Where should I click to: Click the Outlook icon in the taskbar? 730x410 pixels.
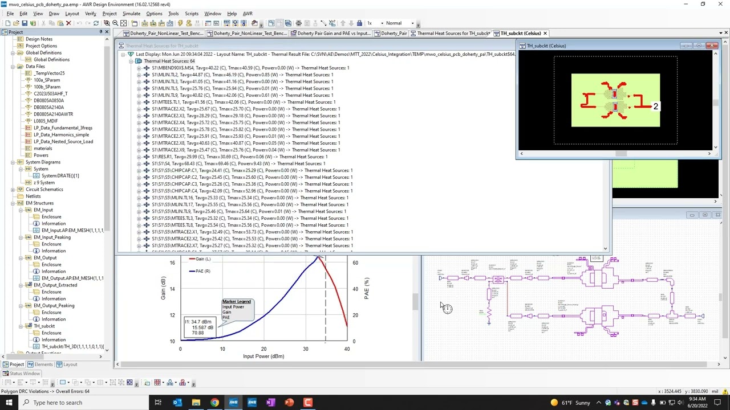point(177,403)
